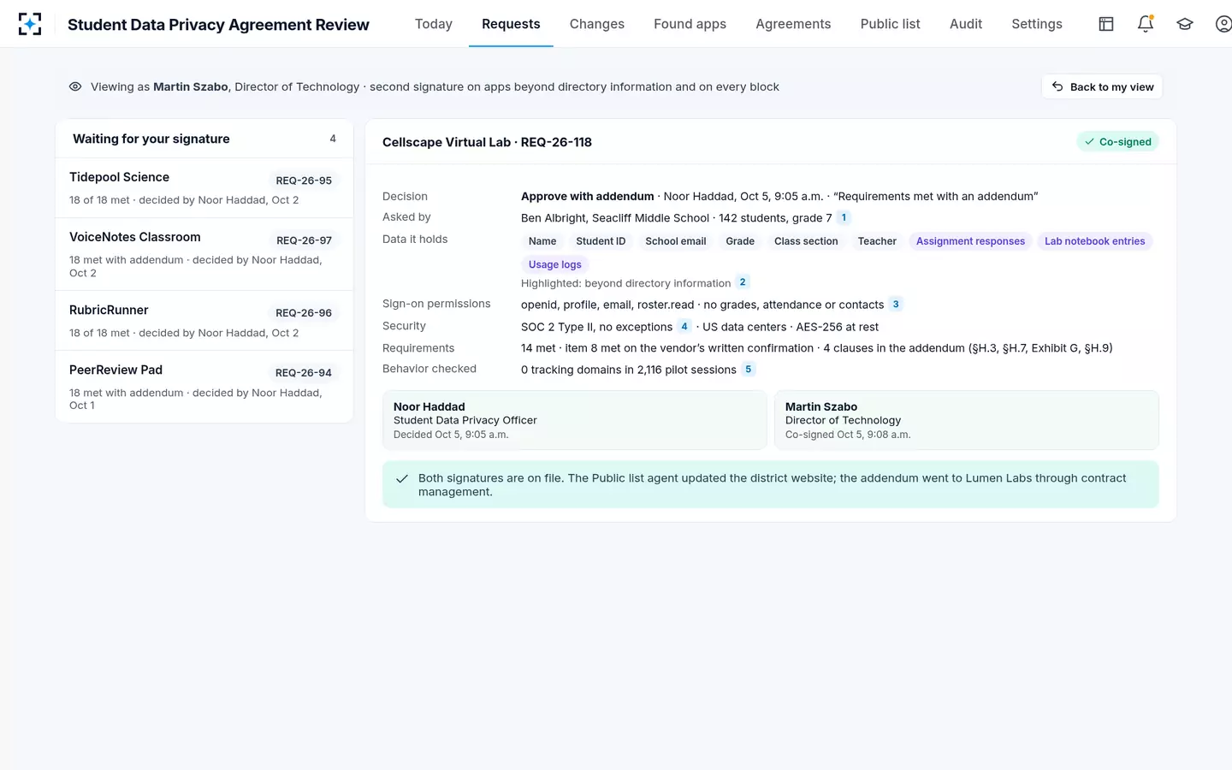Image resolution: width=1232 pixels, height=770 pixels.
Task: Click the app logo icon
Action: [x=30, y=24]
